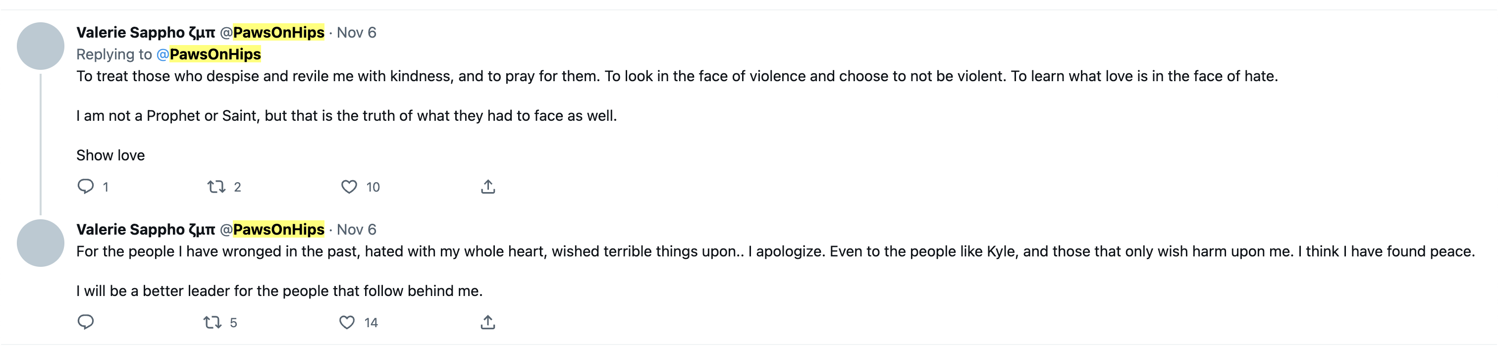This screenshot has width=1498, height=347.
Task: Click @PawsOnHips handle in first tweet header
Action: click(272, 33)
